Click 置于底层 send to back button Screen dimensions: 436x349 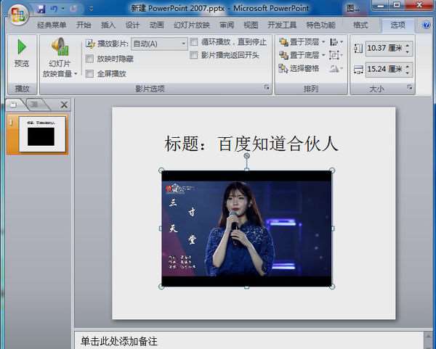[x=299, y=55]
